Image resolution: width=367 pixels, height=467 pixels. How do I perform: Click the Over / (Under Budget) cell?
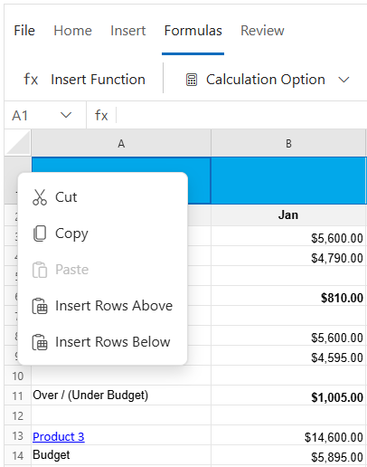pos(121,396)
